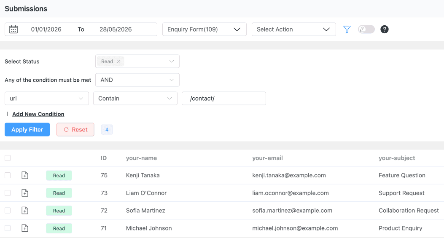Click the blue filter funnel icon
This screenshot has height=238, width=444.
click(347, 29)
